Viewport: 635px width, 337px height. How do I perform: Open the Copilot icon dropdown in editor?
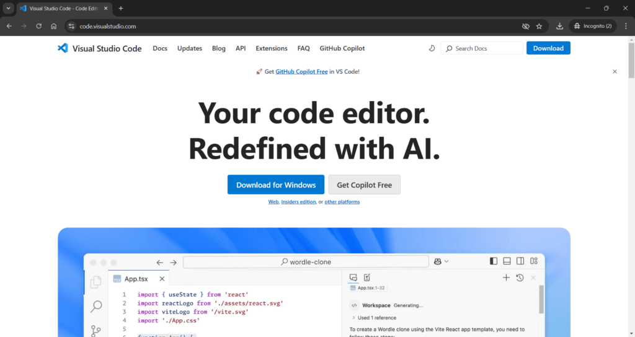pos(441,262)
